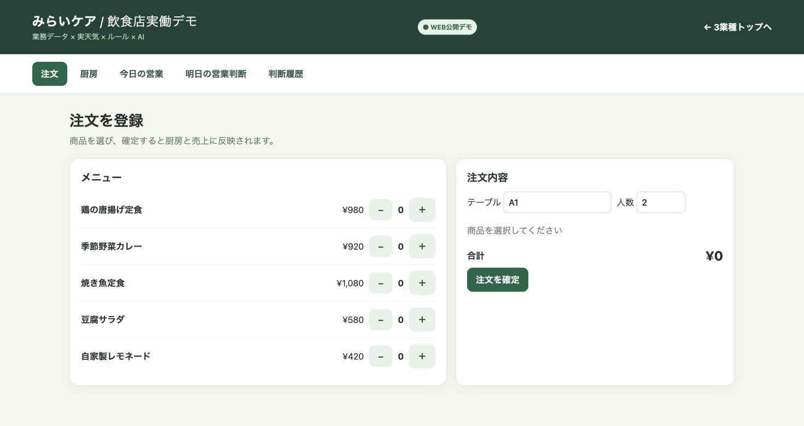Screen dimensions: 804x426
Task: Click the 注文内容 heading
Action: [x=488, y=178]
